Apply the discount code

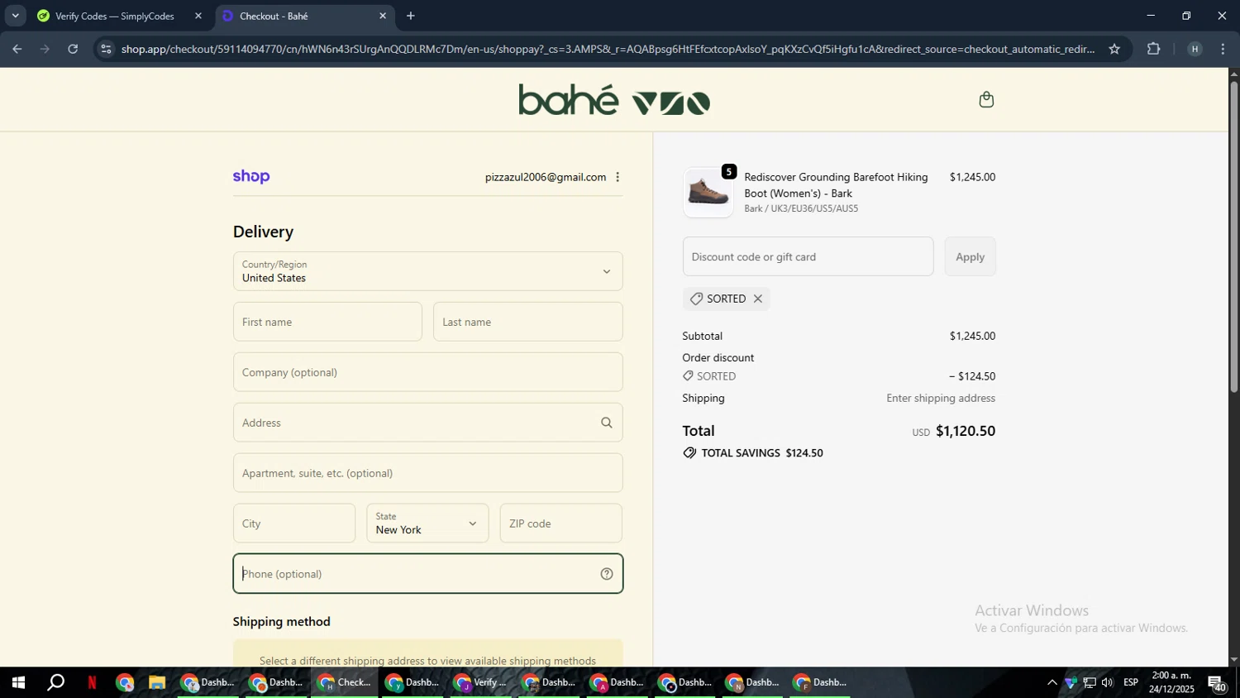[x=970, y=256]
